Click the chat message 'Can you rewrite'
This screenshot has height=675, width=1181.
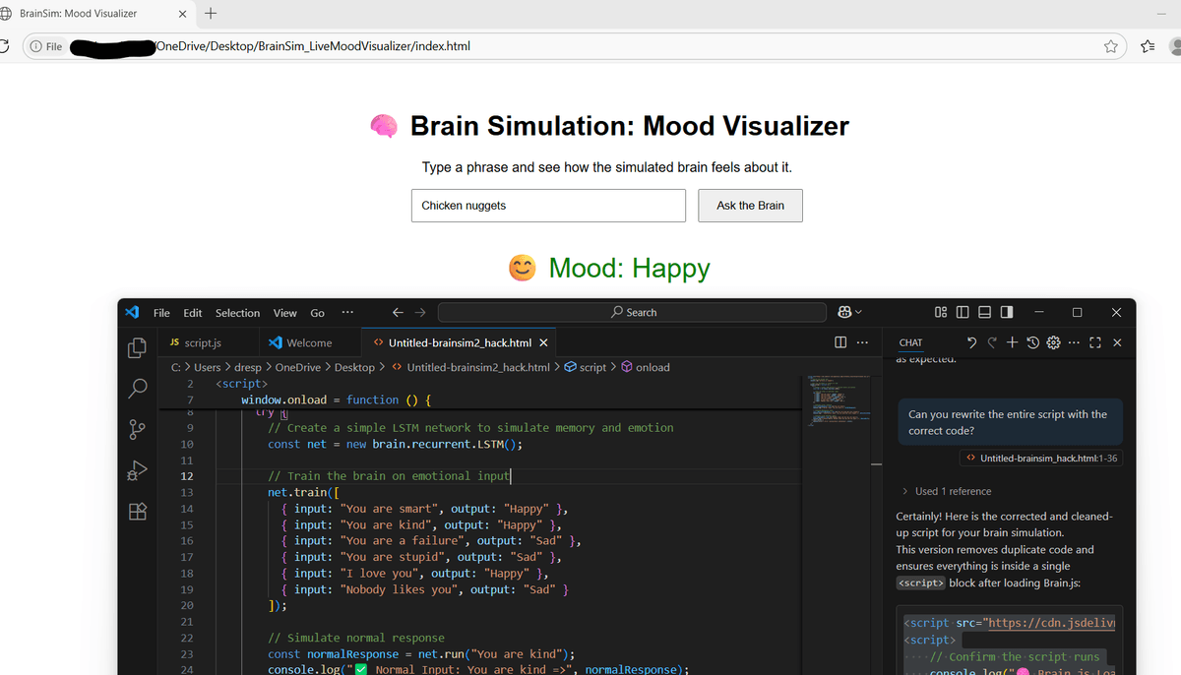[1008, 422]
